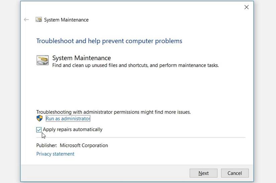Click the back arrow in the header
276x183 pixels.
click(x=26, y=20)
